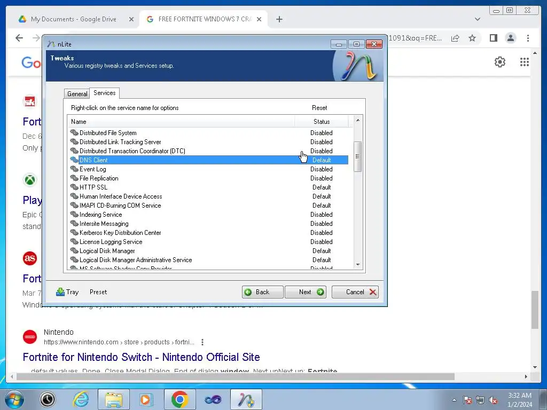Click the Action Center flag tray icon
The image size is (547, 410).
467,400
